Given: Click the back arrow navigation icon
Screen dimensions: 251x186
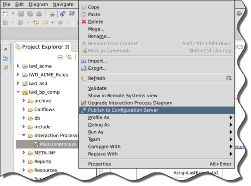Looking at the screenshot, I should (45, 22).
